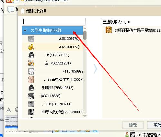Click the scroll down arrow of contact list
This screenshot has height=137, width=161.
coord(85,116)
